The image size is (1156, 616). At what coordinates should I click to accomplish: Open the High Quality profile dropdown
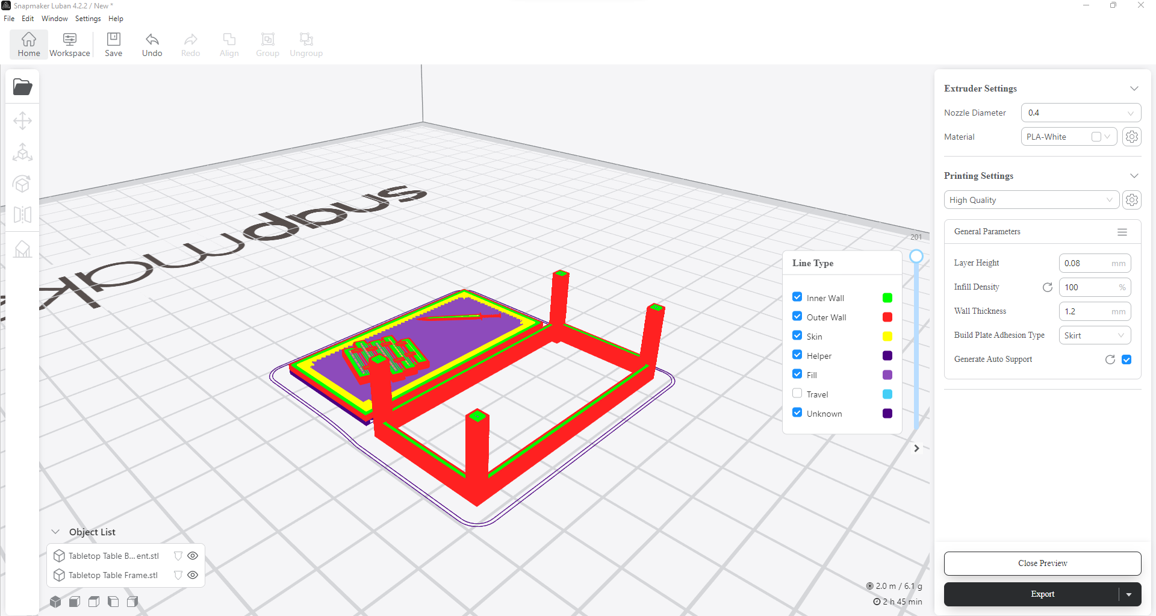(1031, 200)
